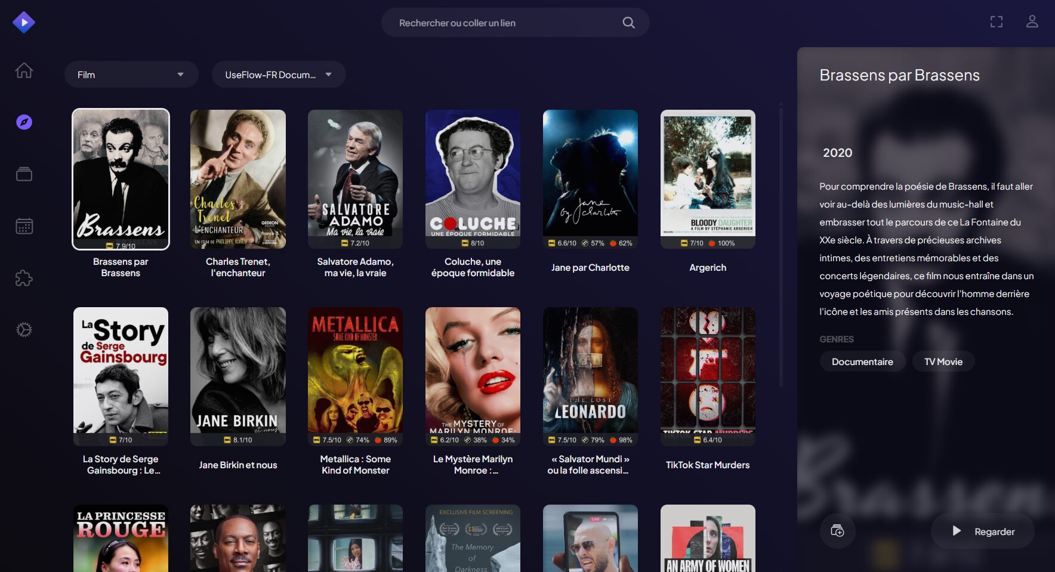Click the search magnifier icon
Viewport: 1055px width, 572px height.
pyautogui.click(x=628, y=23)
